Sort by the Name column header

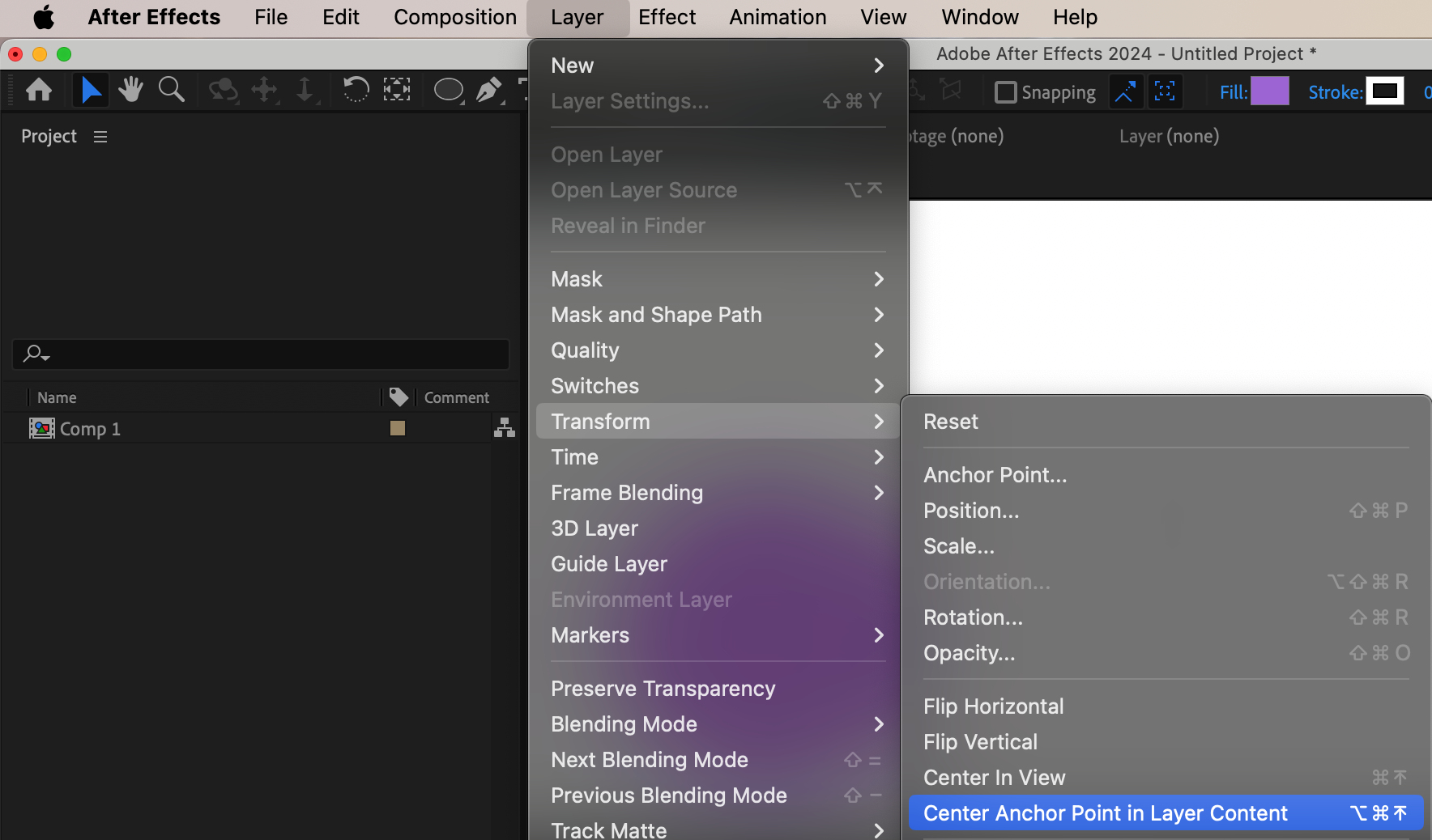57,397
